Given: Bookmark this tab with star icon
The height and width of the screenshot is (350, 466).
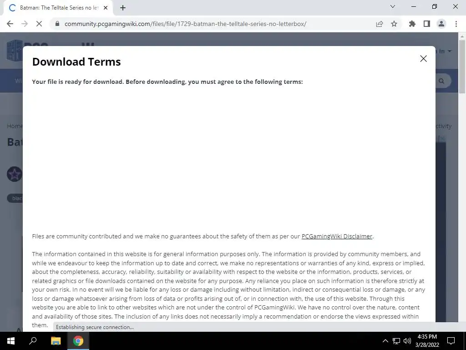Looking at the screenshot, I should (x=394, y=24).
